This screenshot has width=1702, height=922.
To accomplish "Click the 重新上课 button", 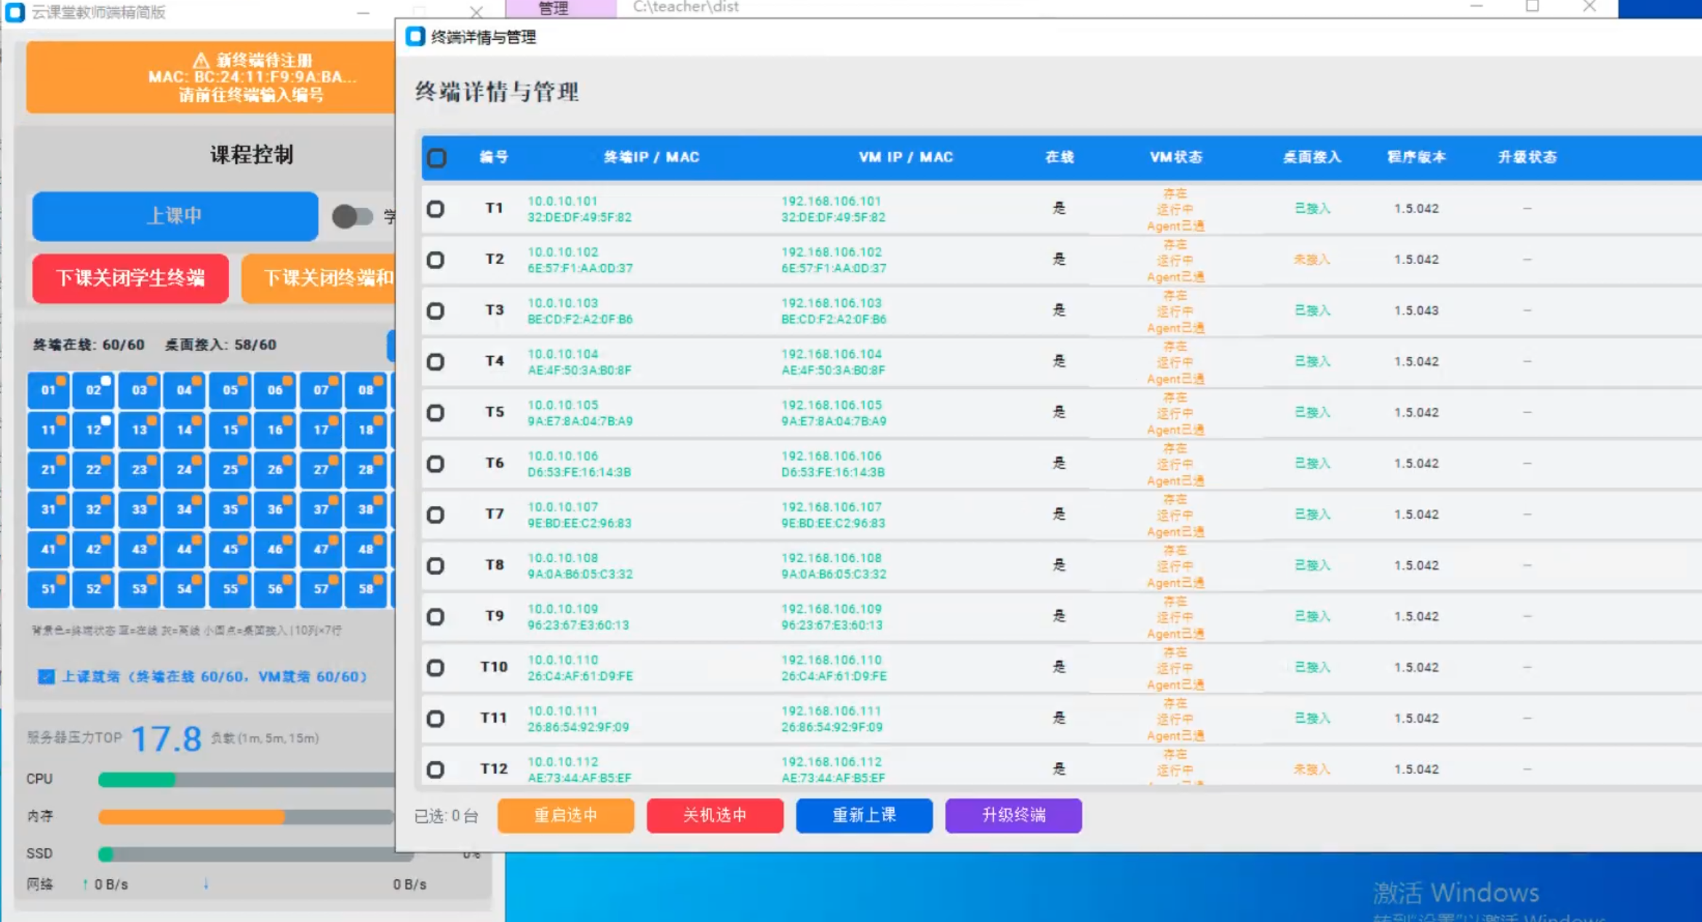I will pyautogui.click(x=864, y=815).
